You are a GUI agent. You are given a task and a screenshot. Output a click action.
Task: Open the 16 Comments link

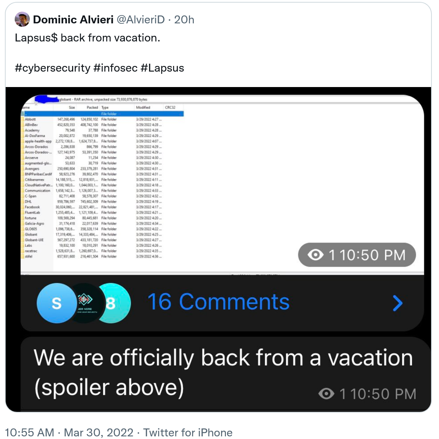(218, 302)
